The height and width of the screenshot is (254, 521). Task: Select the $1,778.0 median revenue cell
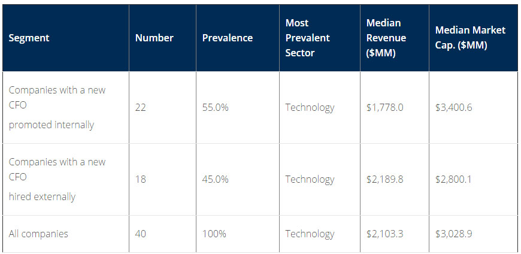[384, 108]
